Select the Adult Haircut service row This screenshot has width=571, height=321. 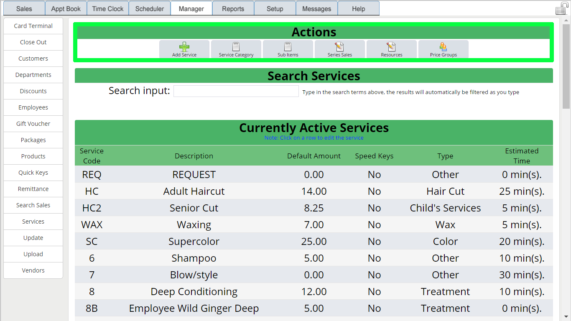(314, 191)
